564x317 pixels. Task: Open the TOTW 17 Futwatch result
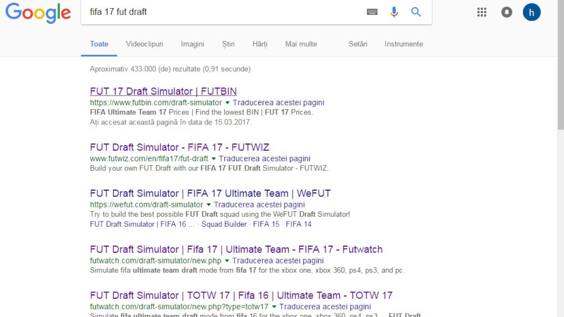tap(241, 295)
